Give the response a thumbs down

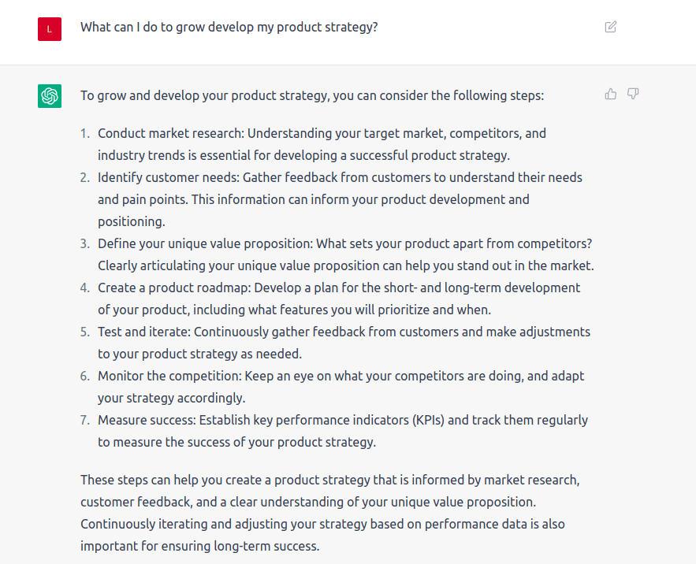point(632,95)
